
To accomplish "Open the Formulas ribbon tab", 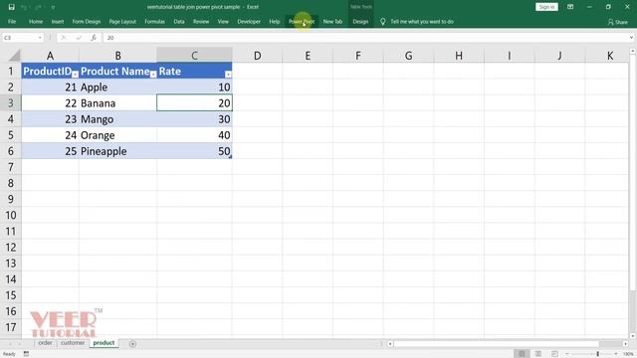I will click(x=154, y=22).
